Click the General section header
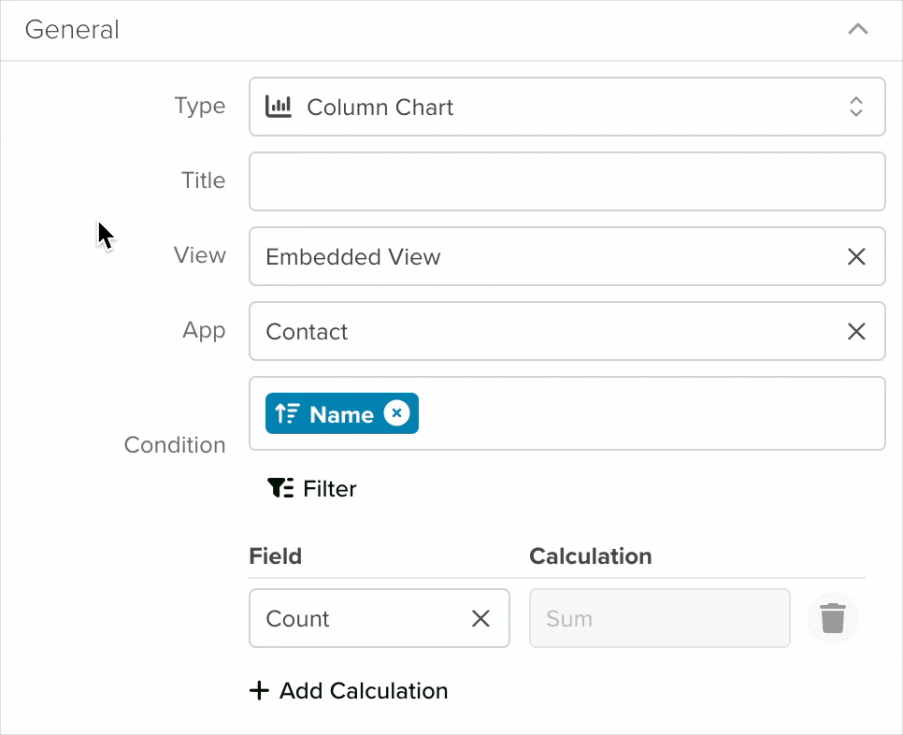 tap(451, 30)
